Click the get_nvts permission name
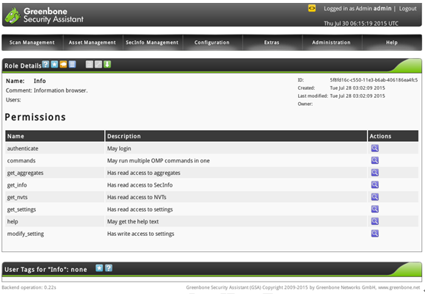 tap(18, 198)
